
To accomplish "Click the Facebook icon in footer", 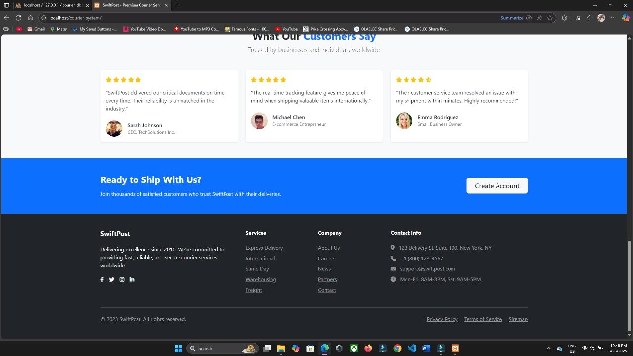I will pos(102,279).
